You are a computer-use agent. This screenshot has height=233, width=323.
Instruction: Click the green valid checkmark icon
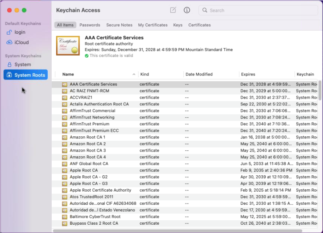click(x=87, y=56)
